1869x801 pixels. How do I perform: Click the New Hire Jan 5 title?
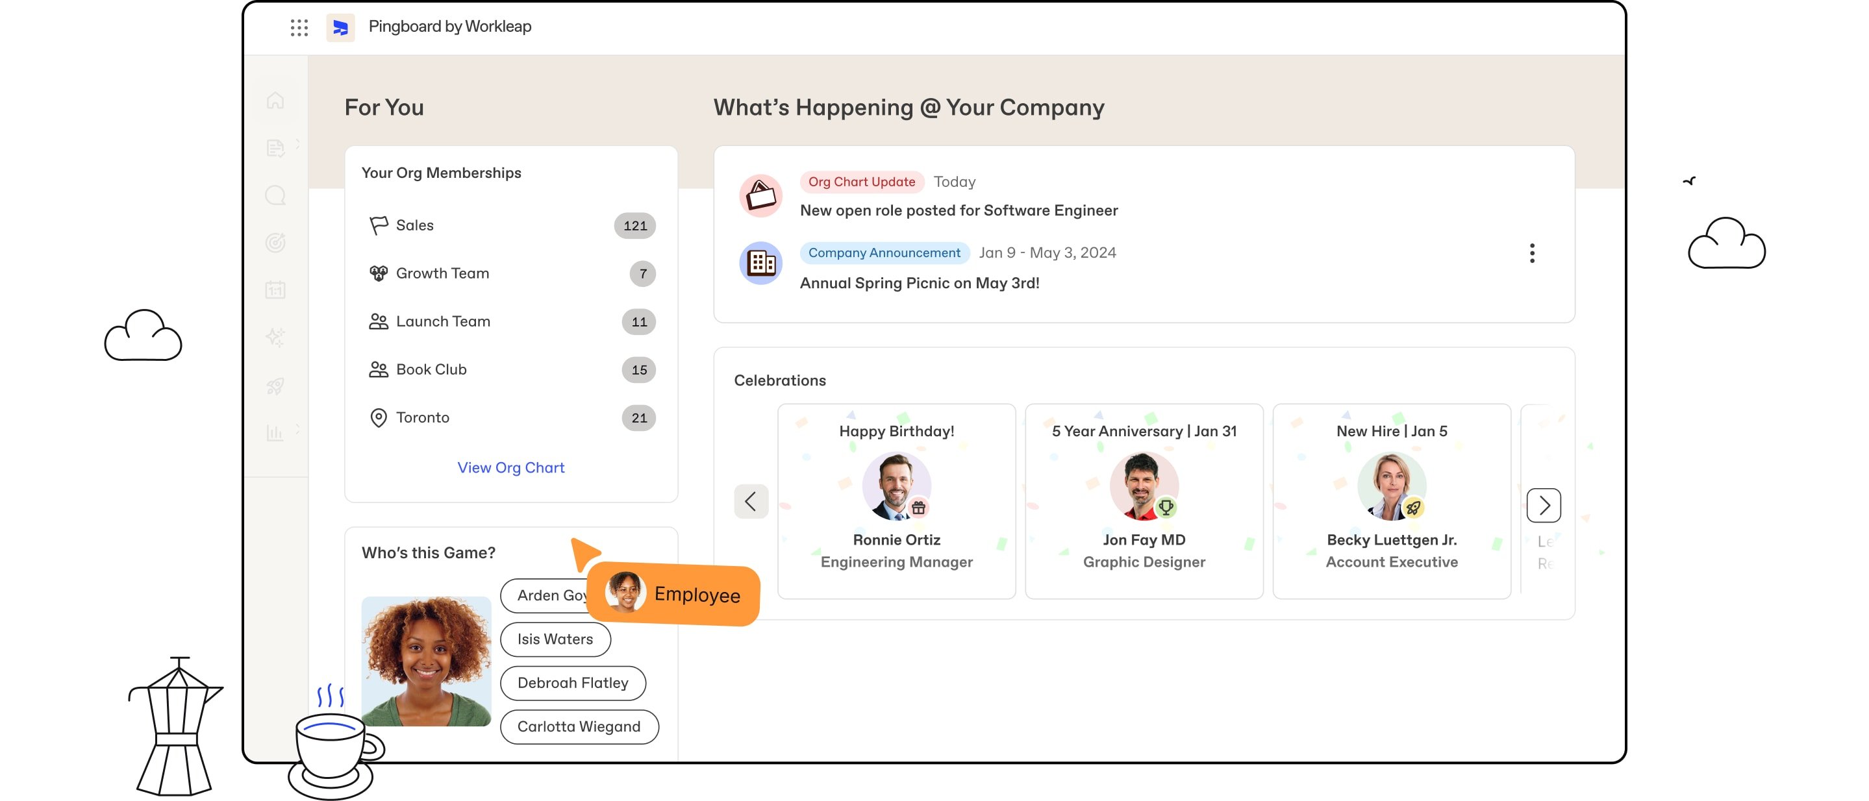tap(1391, 431)
